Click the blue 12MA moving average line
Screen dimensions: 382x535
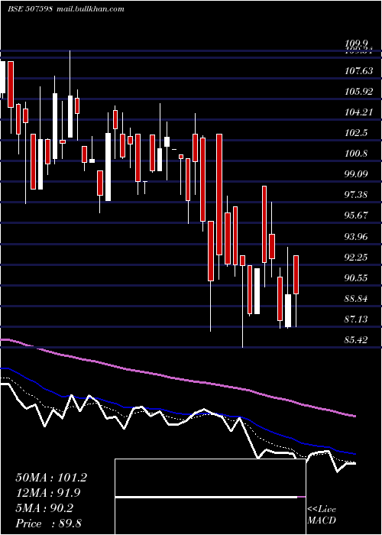(x=177, y=413)
